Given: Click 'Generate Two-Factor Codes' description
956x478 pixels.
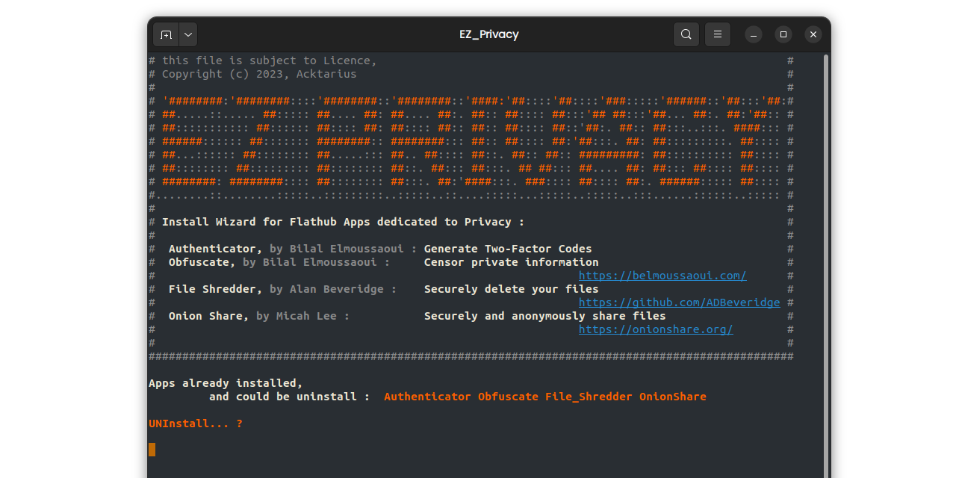Looking at the screenshot, I should point(508,249).
